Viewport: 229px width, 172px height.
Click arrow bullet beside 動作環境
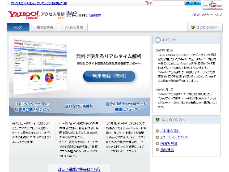[x=157, y=150]
